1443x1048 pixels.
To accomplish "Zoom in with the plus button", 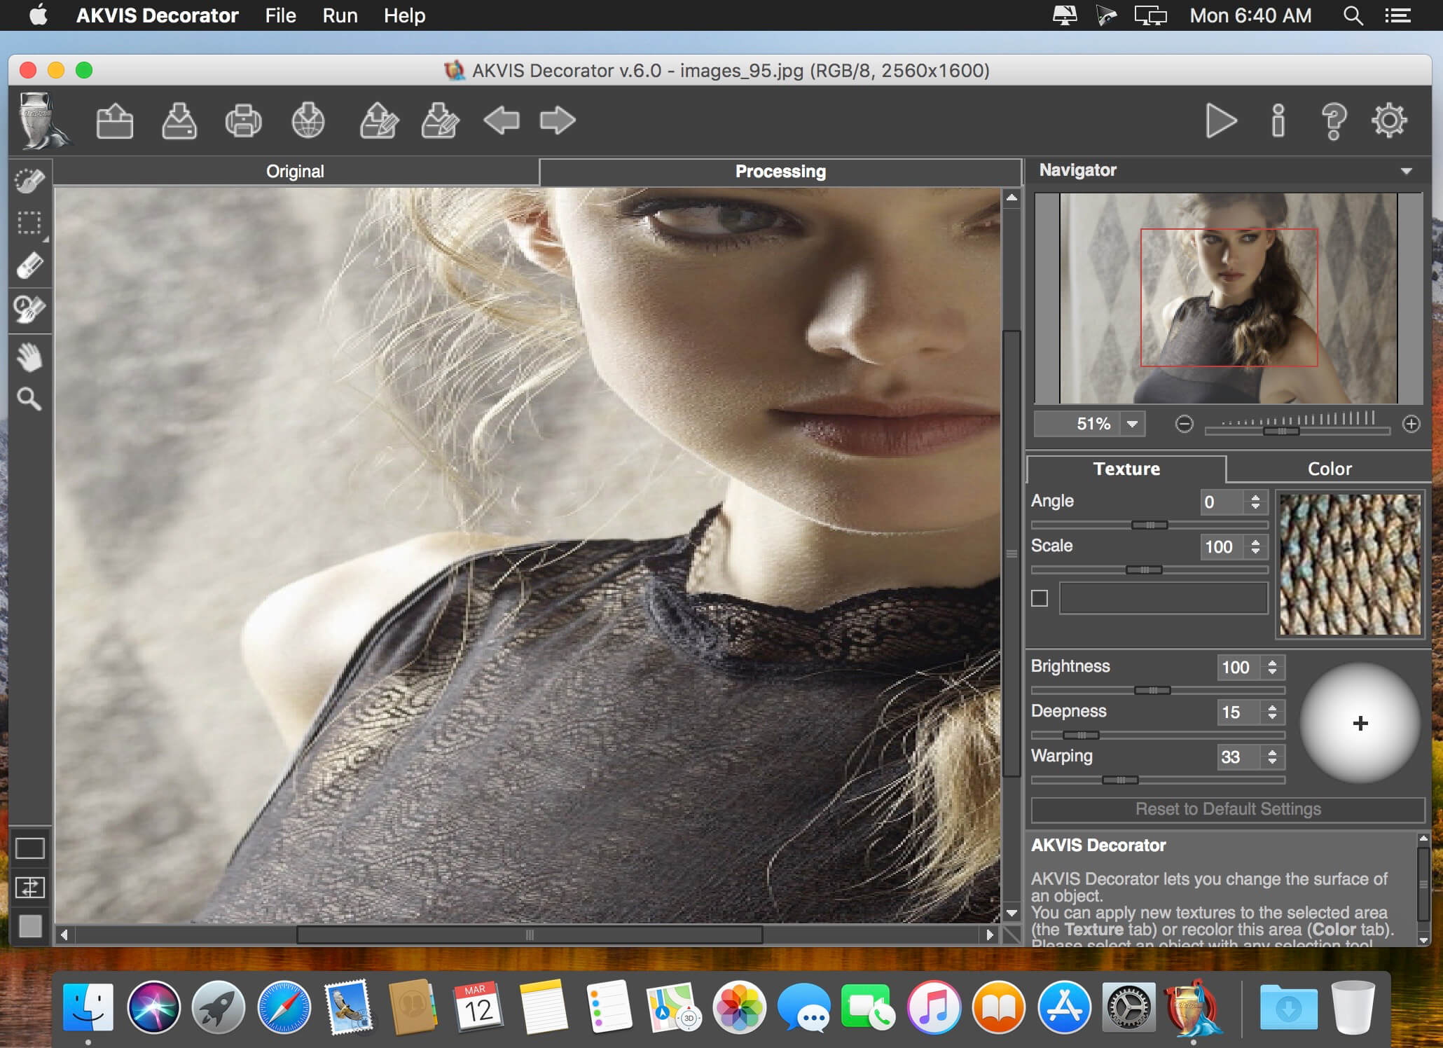I will point(1411,424).
